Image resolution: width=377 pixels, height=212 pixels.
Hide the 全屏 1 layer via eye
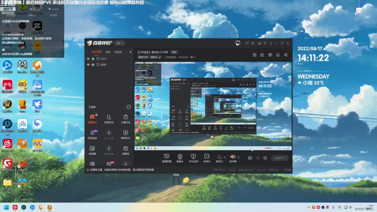tap(88, 65)
